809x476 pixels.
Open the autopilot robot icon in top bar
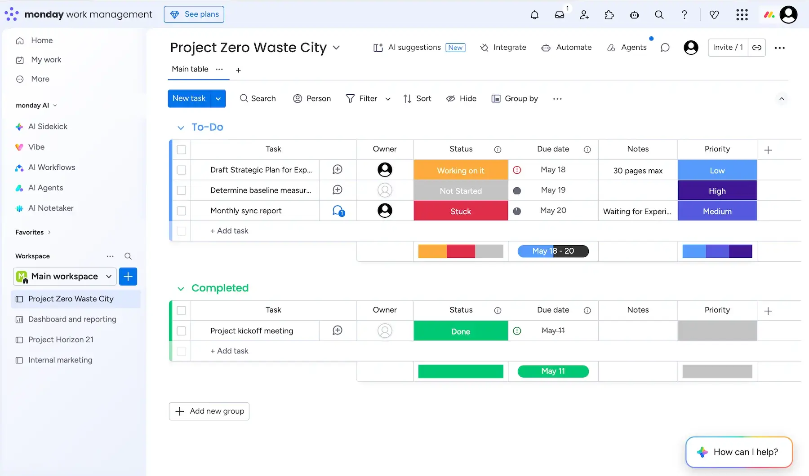pos(634,15)
